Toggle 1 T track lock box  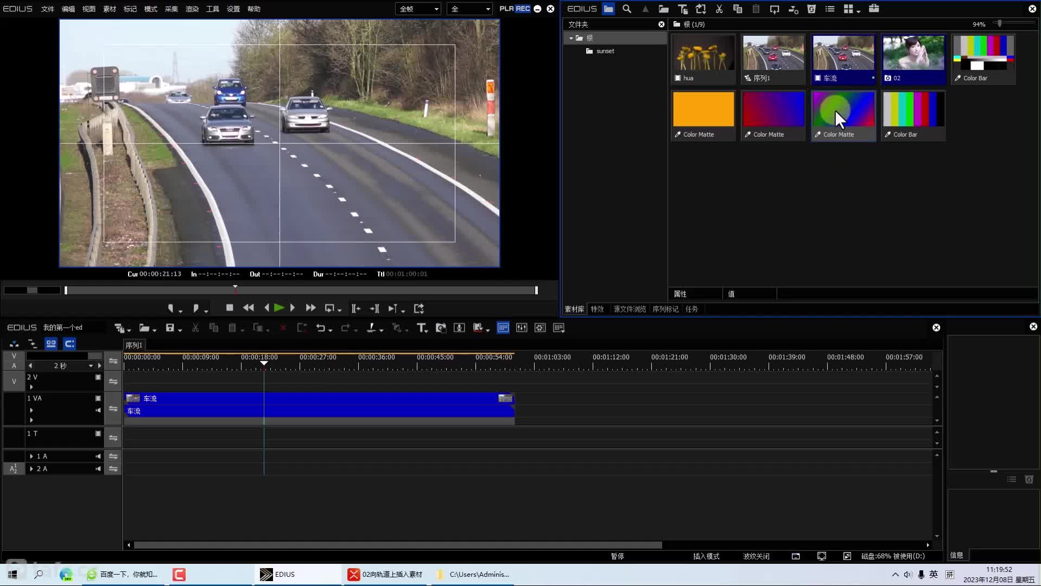click(x=98, y=434)
